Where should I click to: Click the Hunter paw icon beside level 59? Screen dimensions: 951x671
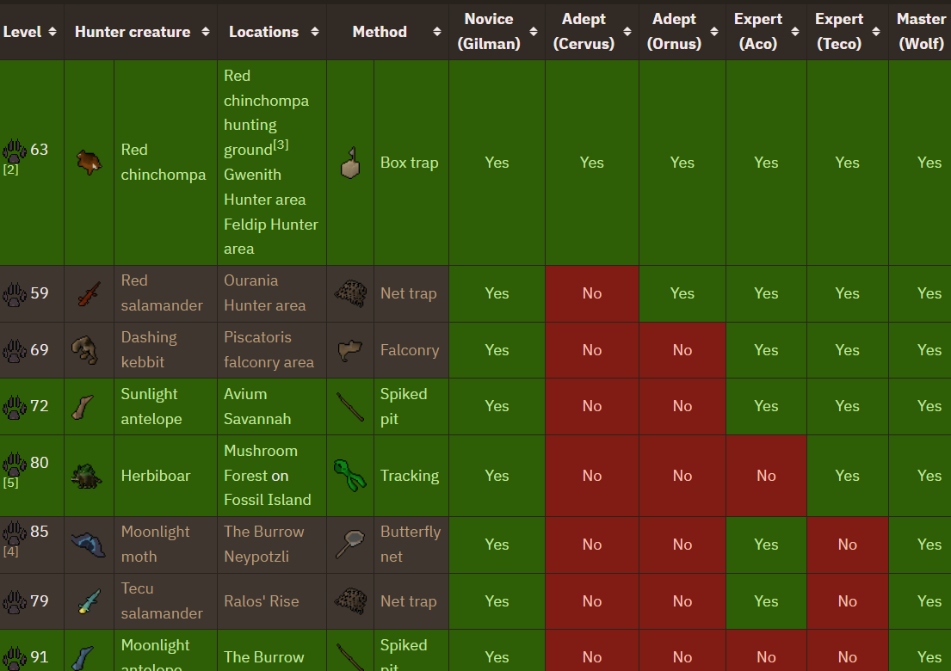tap(15, 294)
